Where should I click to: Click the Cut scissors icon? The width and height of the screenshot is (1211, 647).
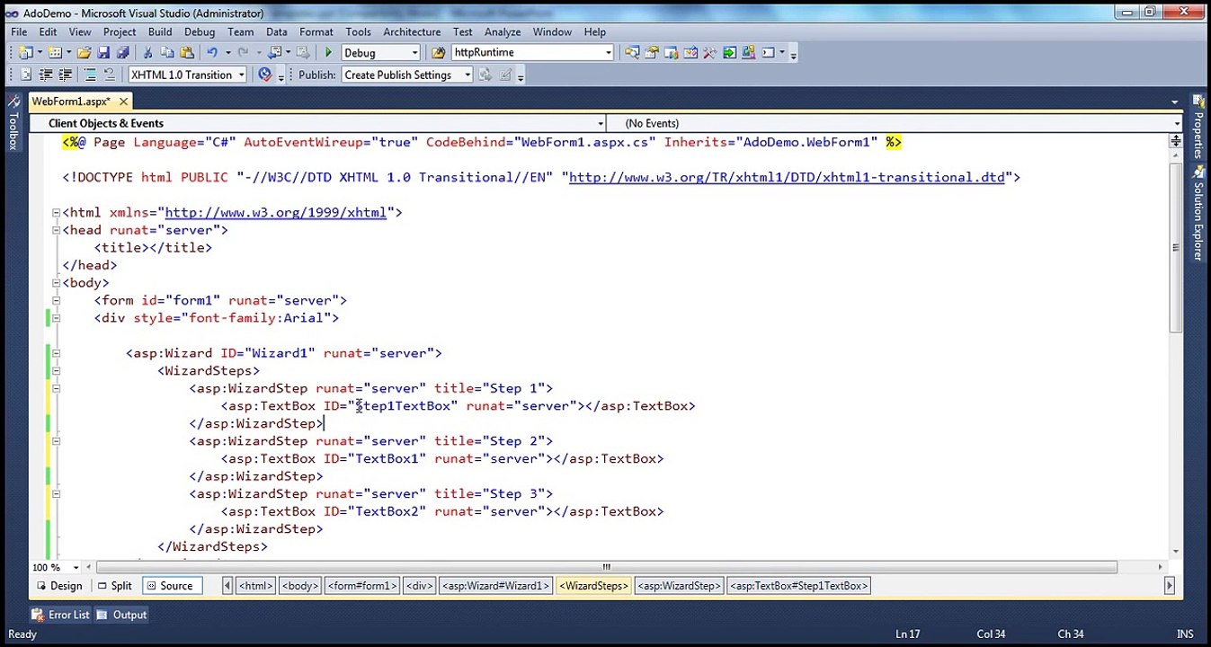147,53
